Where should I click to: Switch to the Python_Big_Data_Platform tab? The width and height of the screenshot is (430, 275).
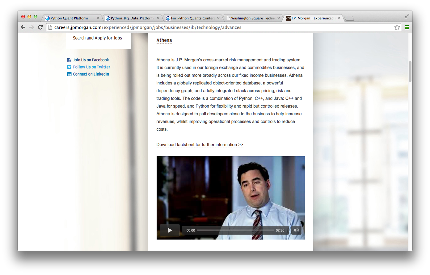pos(132,18)
